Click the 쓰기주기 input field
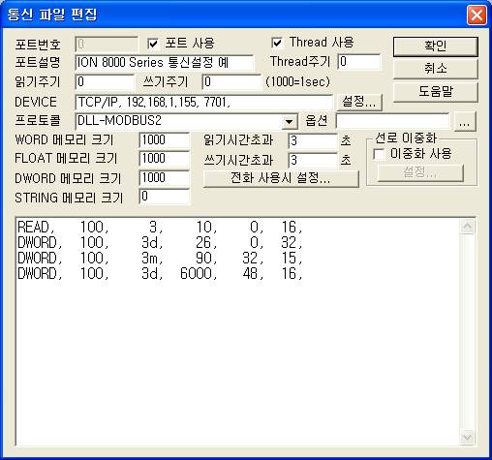 tap(231, 82)
